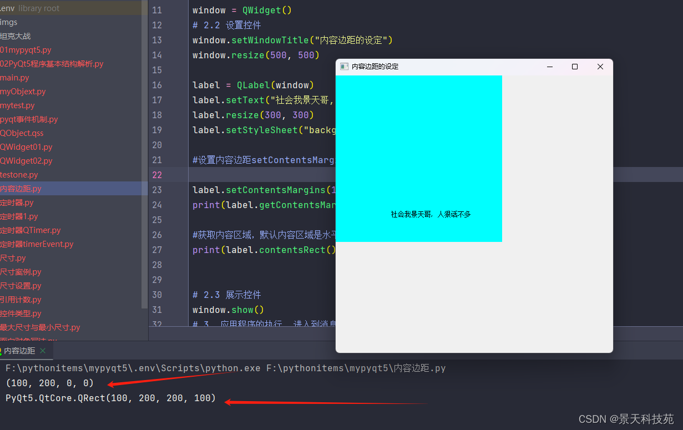Click the comment # 2.3 展示控件

227,295
